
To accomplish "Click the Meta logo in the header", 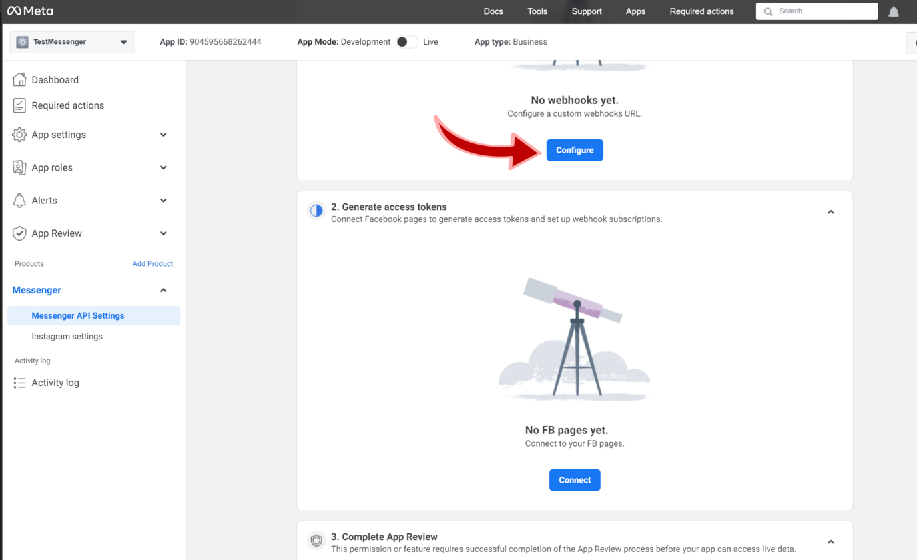I will tap(30, 11).
